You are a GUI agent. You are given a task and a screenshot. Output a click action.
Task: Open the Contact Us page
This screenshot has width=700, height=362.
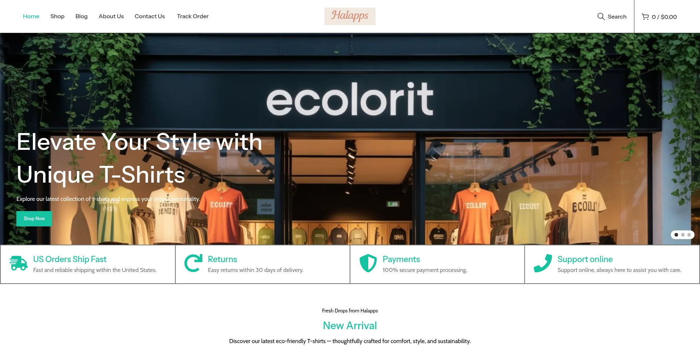149,16
